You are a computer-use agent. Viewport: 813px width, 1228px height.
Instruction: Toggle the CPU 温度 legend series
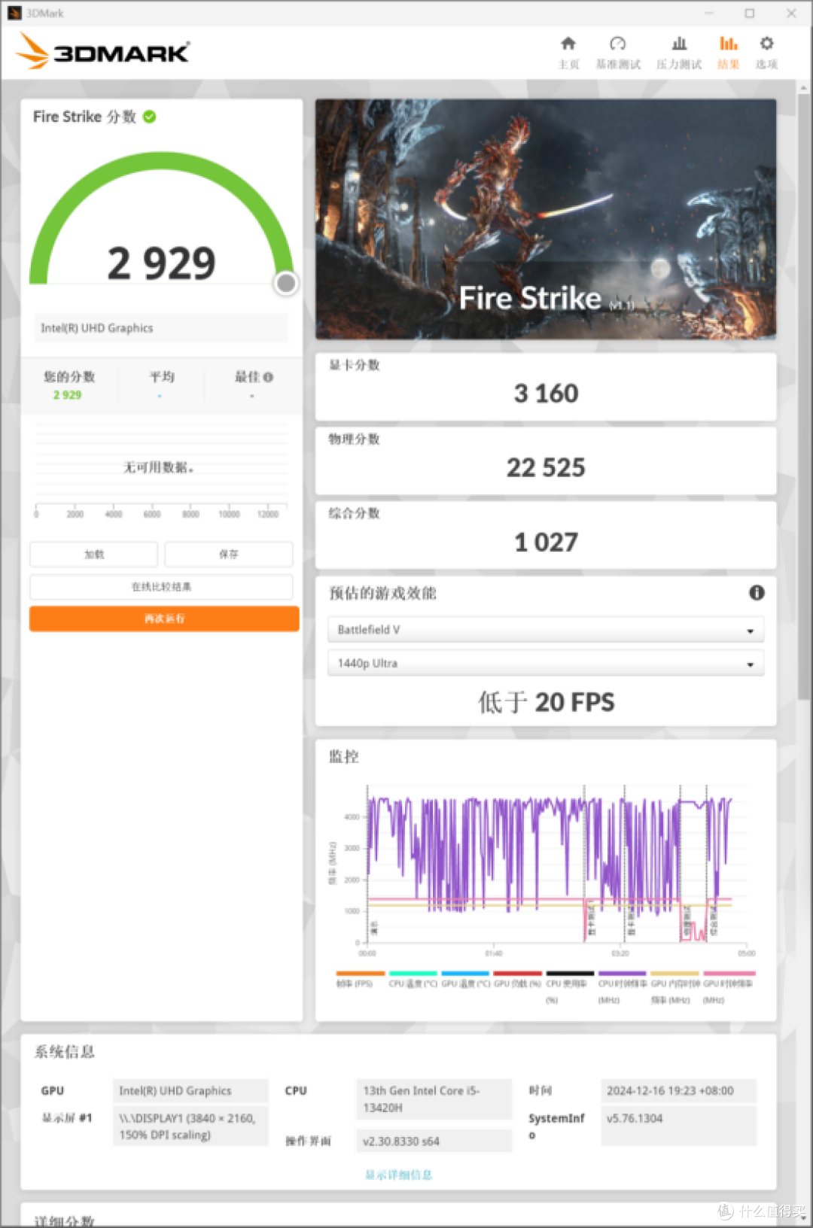pos(413,979)
